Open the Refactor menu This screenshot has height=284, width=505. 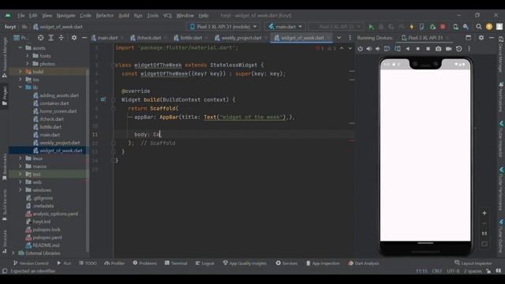[105, 16]
